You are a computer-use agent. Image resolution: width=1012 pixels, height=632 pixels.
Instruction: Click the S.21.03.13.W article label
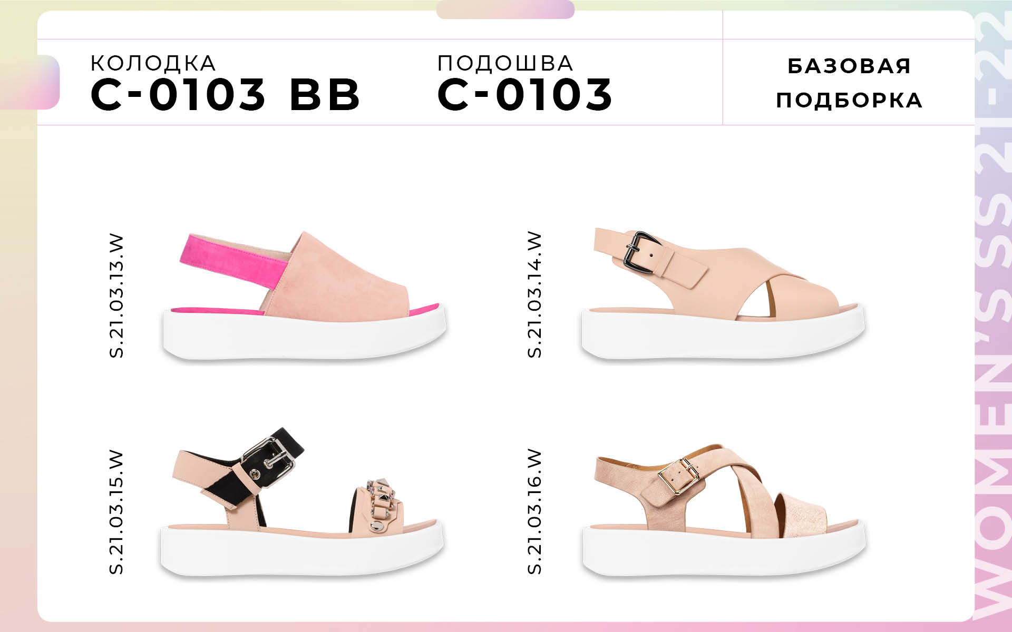tap(116, 297)
